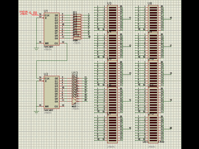
Task: Click the CLK pin name on U2
Action: 47,79
